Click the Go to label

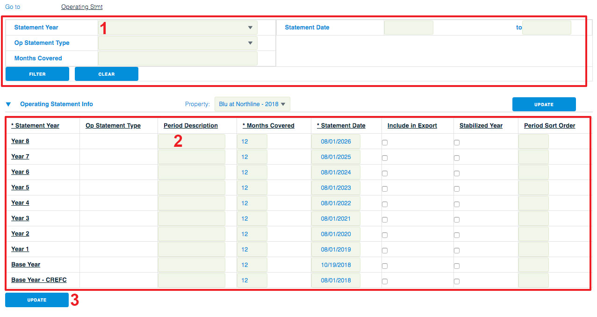[x=13, y=7]
